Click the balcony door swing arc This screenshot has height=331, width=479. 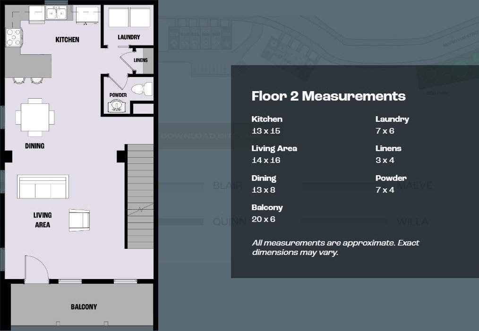point(37,269)
